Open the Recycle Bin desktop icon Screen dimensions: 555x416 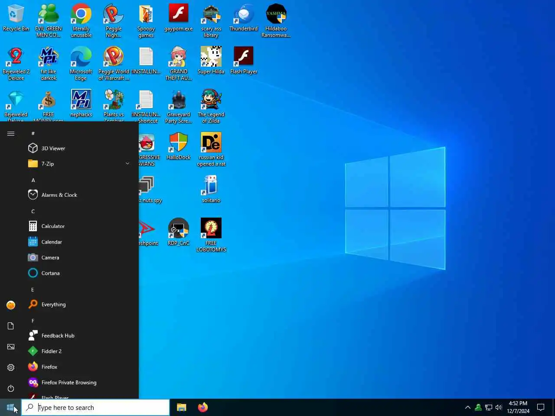tap(16, 18)
